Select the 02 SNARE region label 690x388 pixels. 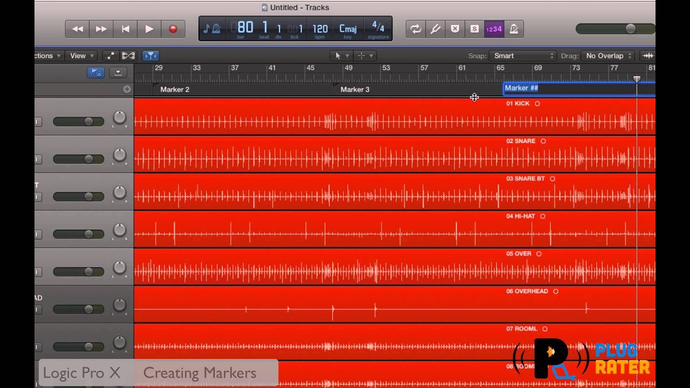521,141
